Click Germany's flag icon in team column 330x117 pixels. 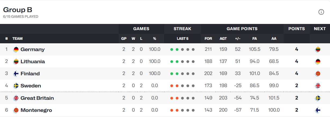click(x=16, y=49)
